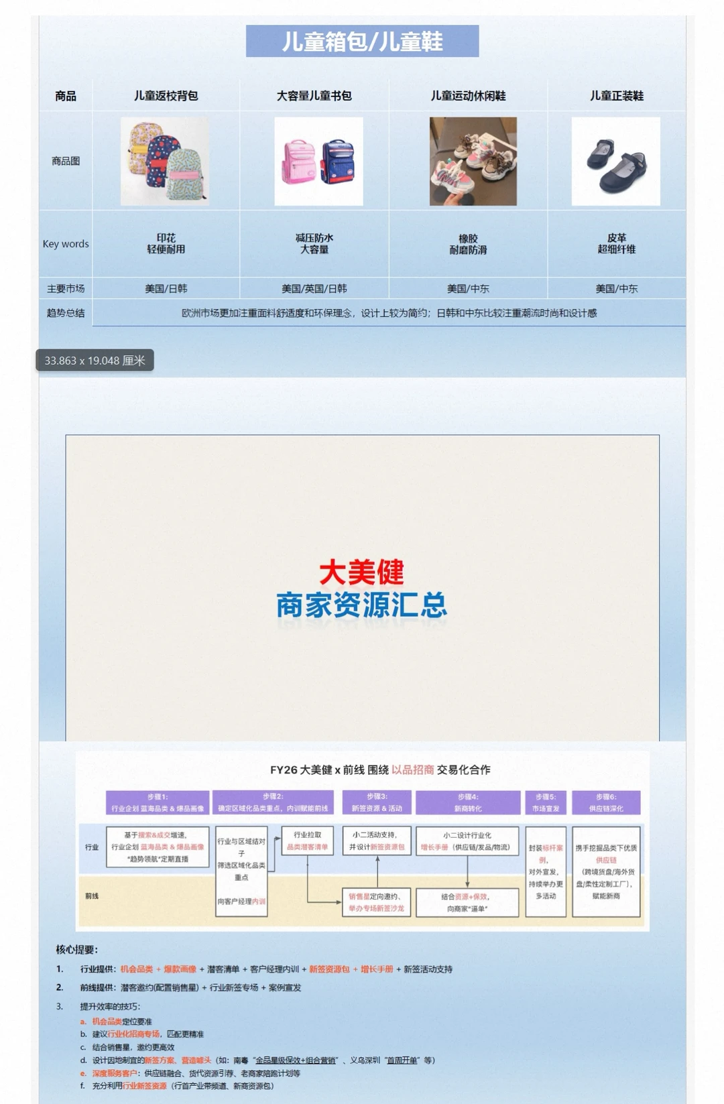Click the 携手挖掘品类下优质供应链 box
This screenshot has height=1104, width=724.
[606, 872]
